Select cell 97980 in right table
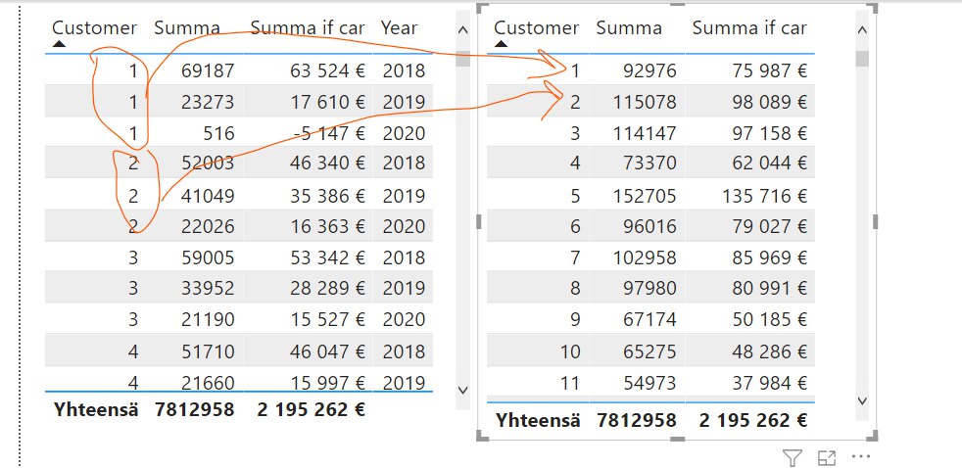The image size is (962, 468). coord(649,288)
